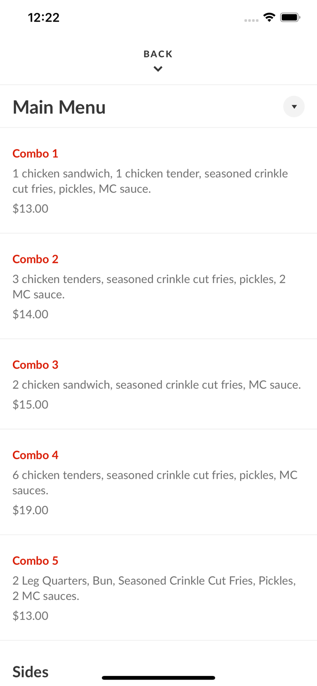Tap the Wi-Fi icon in status bar
The width and height of the screenshot is (317, 686).
click(269, 17)
